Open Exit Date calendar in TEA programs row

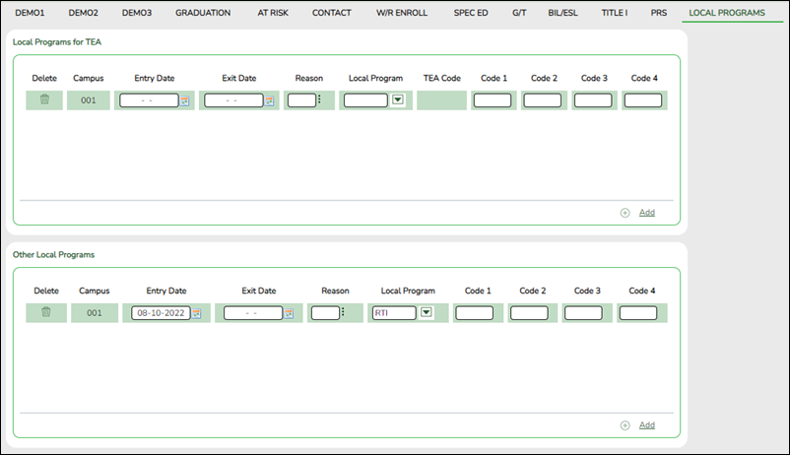[270, 100]
